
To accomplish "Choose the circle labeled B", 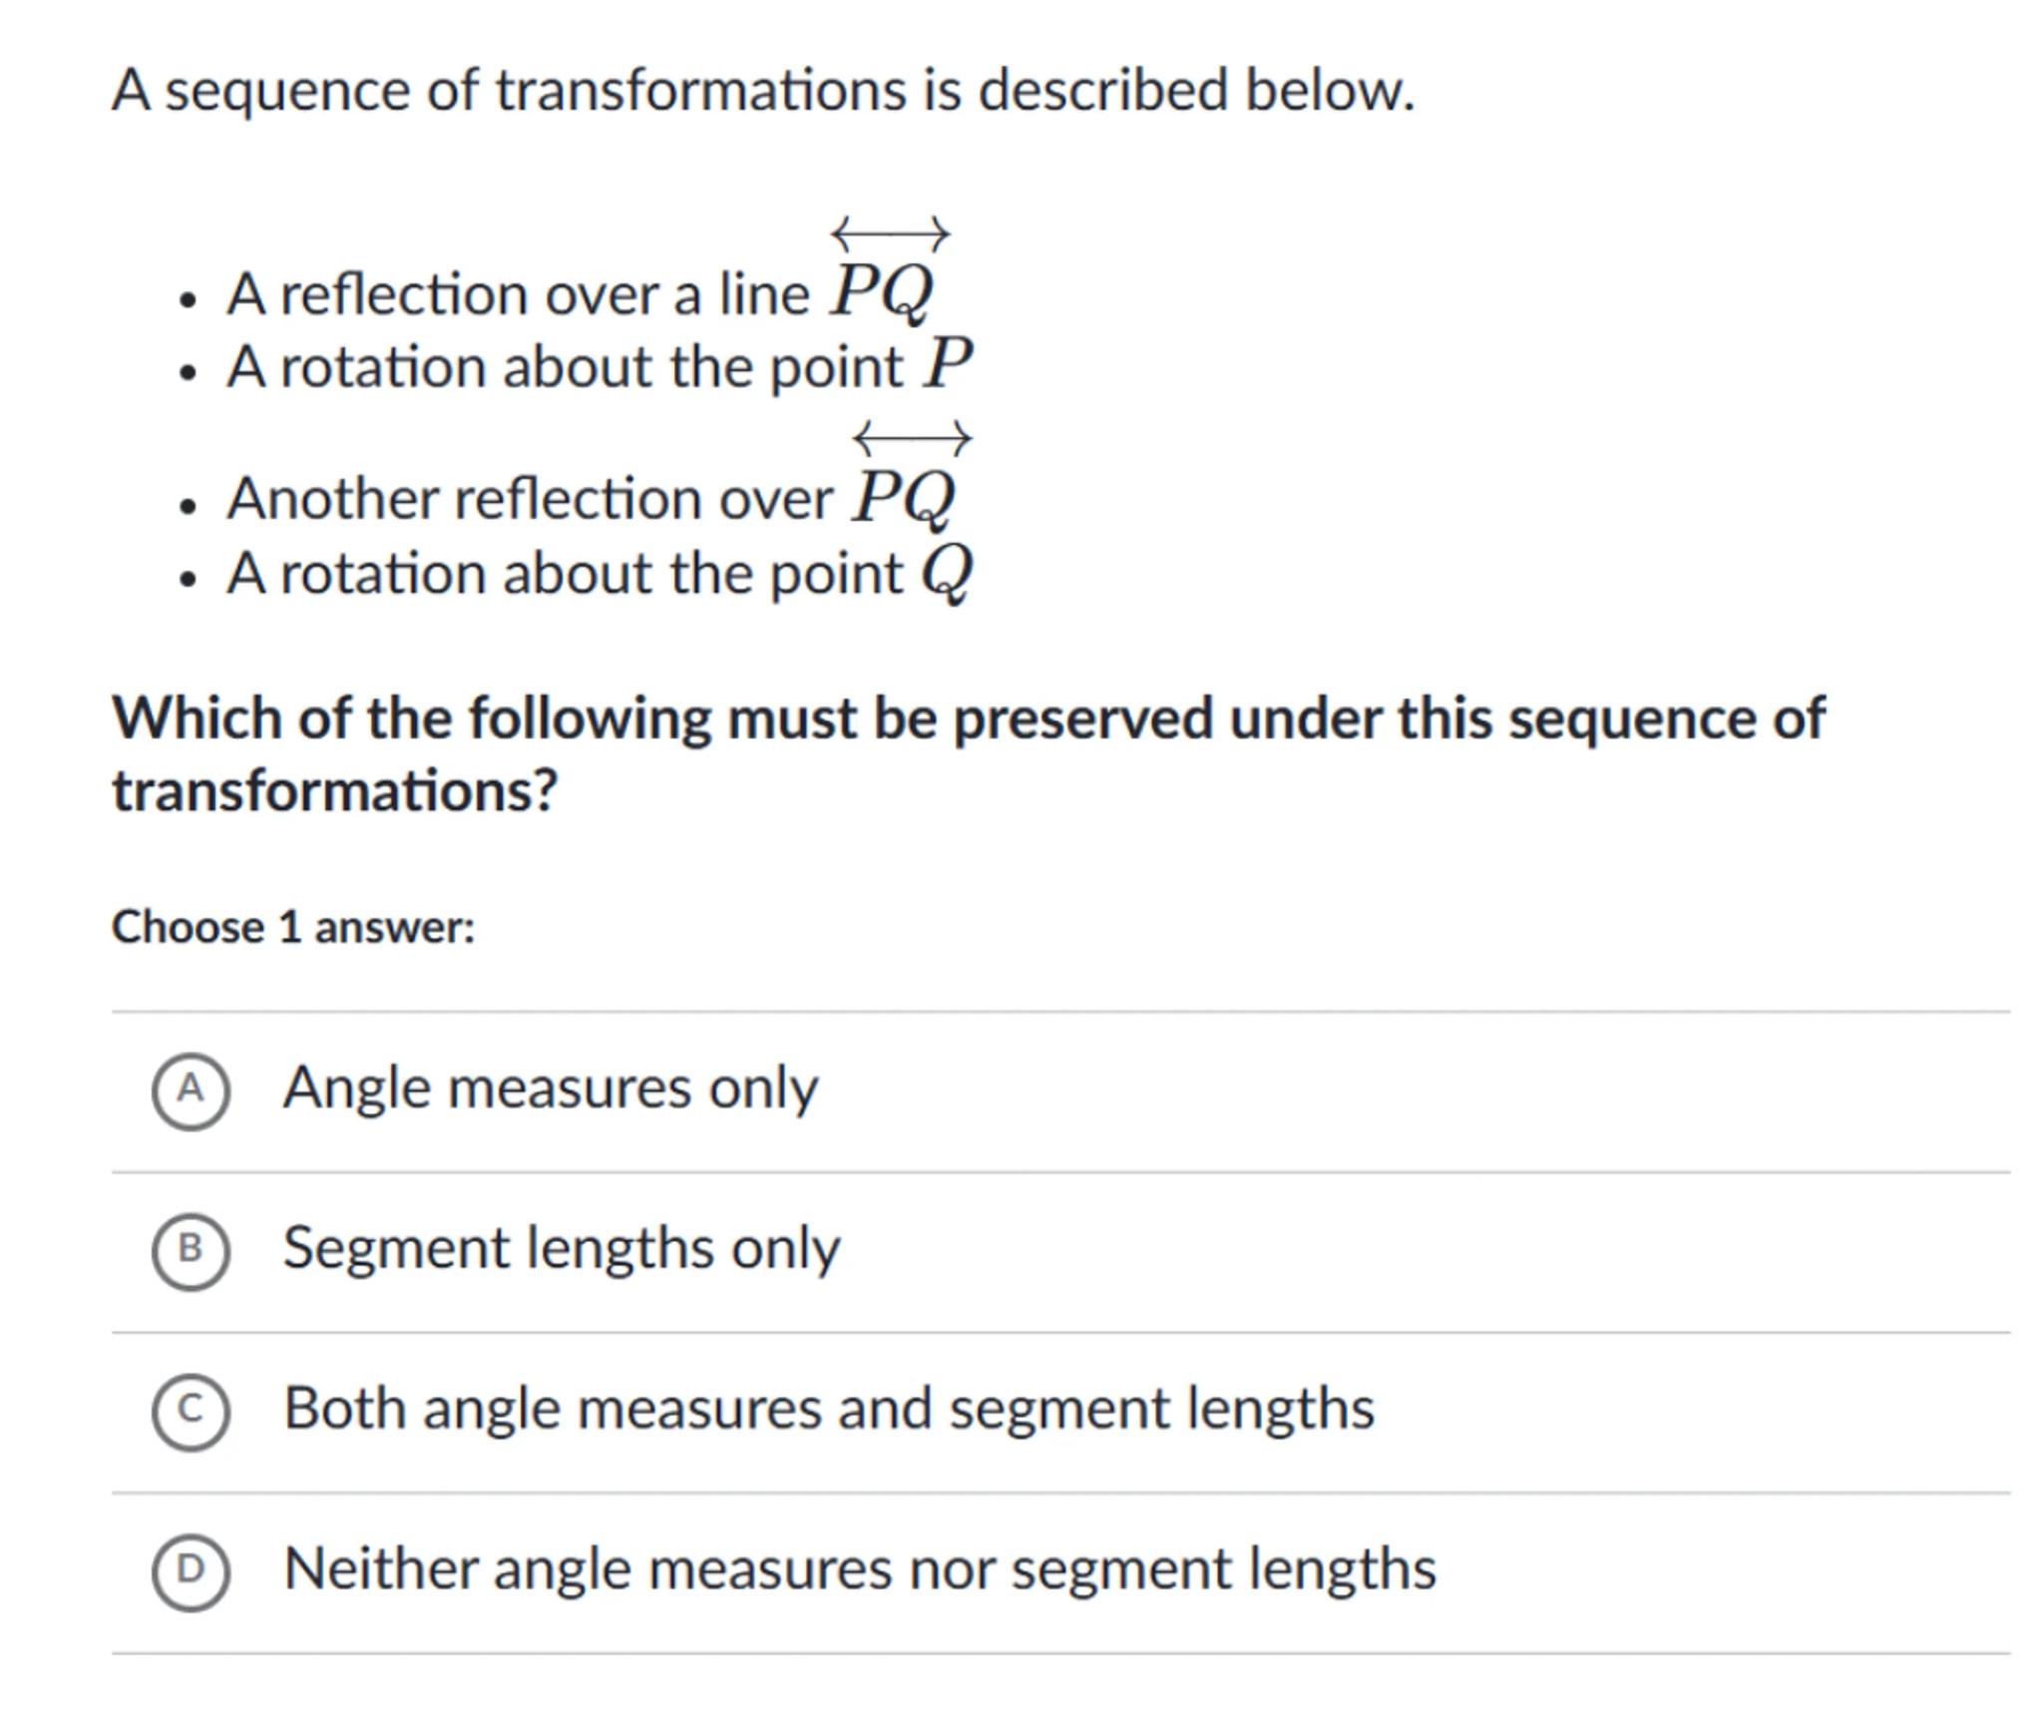I will [191, 1251].
